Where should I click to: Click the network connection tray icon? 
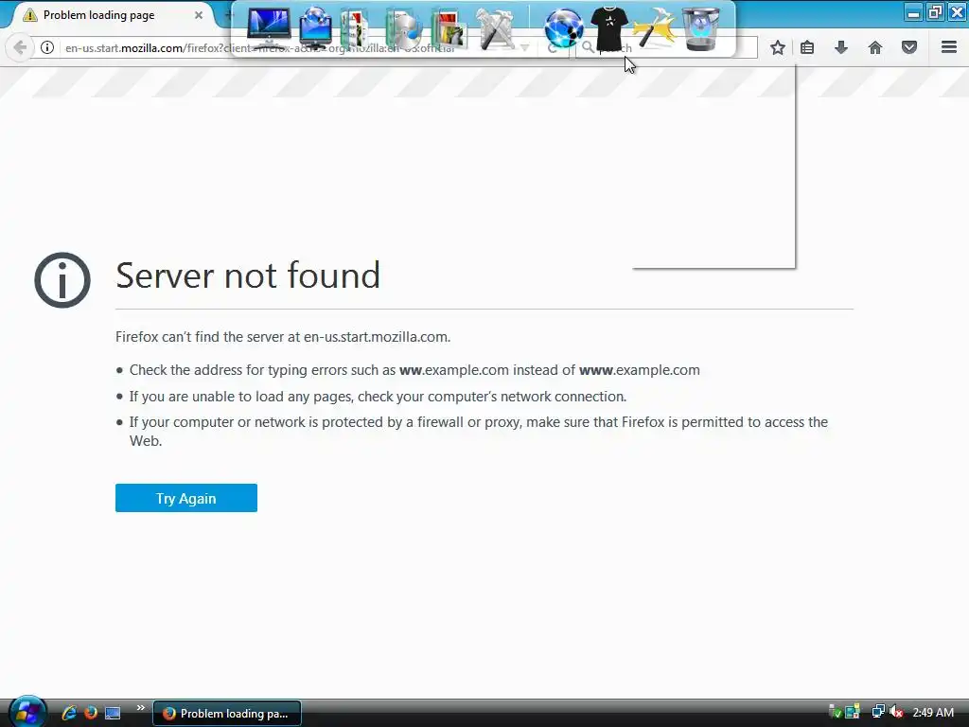point(877,713)
